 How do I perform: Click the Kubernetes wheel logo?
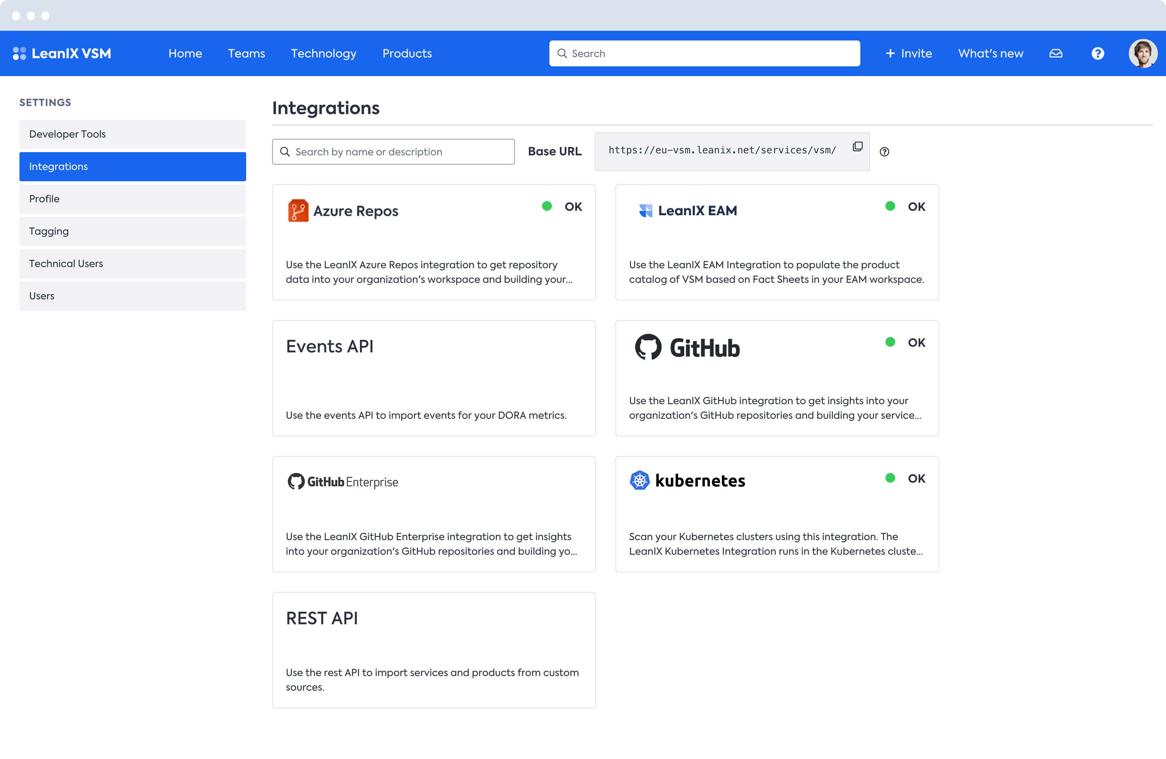pyautogui.click(x=639, y=480)
